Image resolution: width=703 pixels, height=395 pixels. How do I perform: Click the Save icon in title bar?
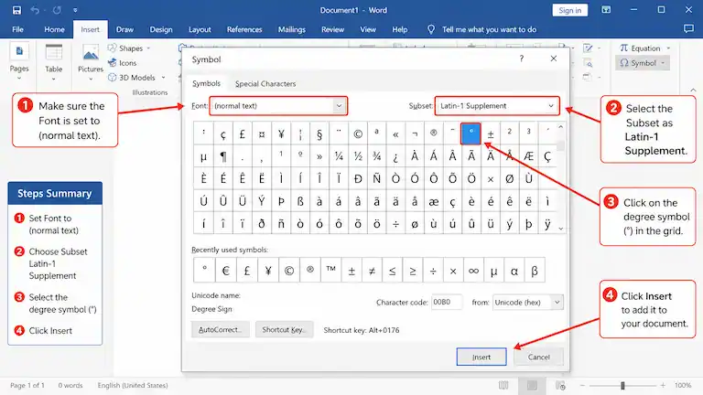16,10
